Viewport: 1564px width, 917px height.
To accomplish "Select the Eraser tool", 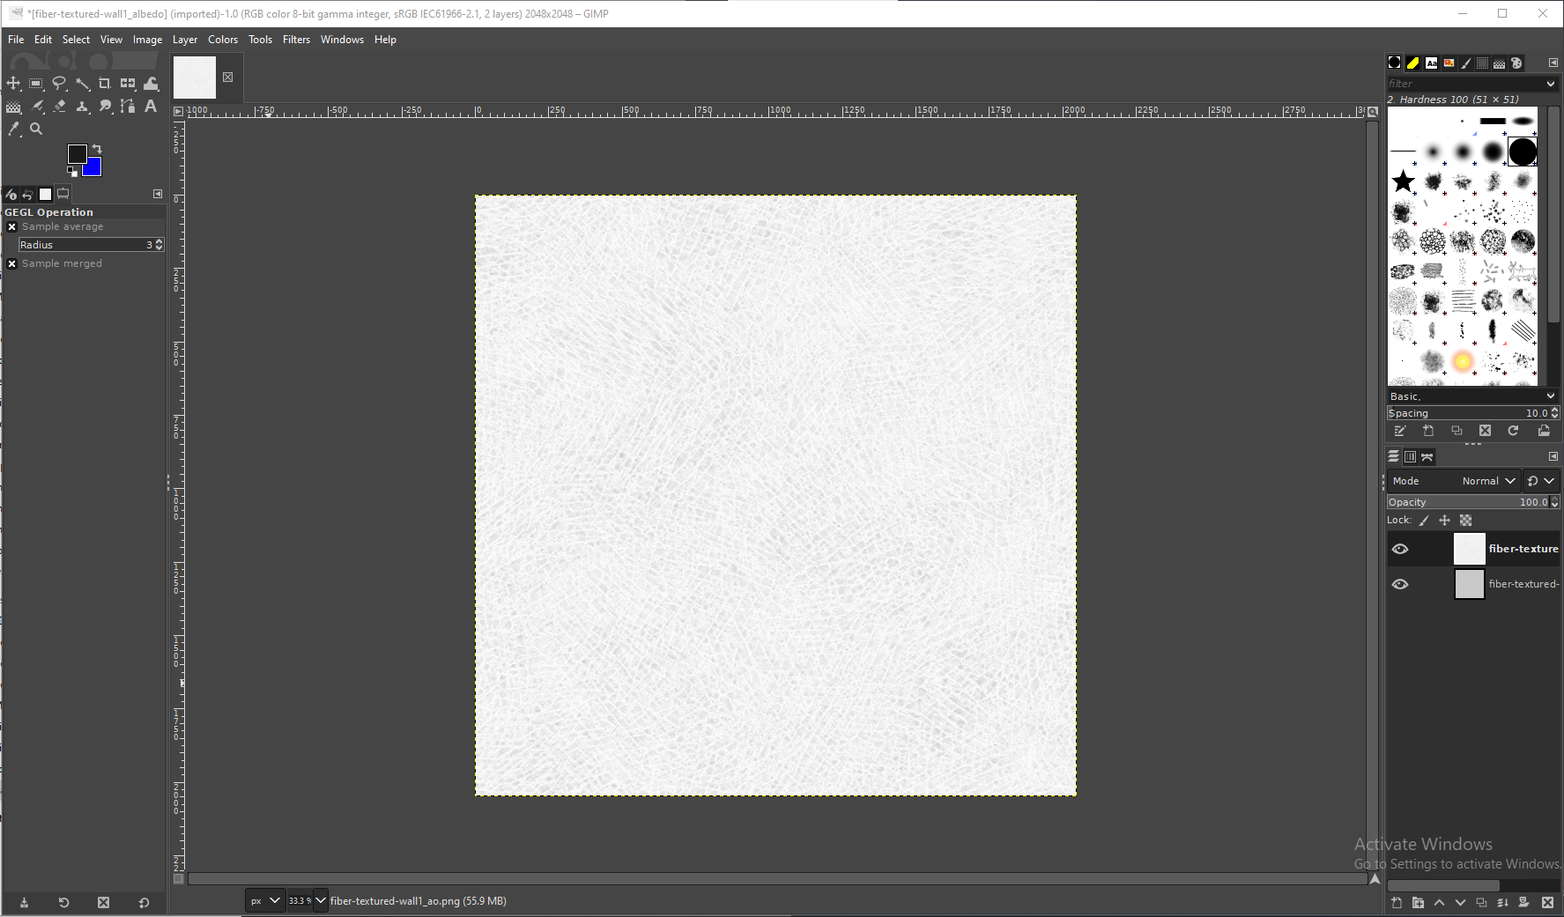I will 59,107.
